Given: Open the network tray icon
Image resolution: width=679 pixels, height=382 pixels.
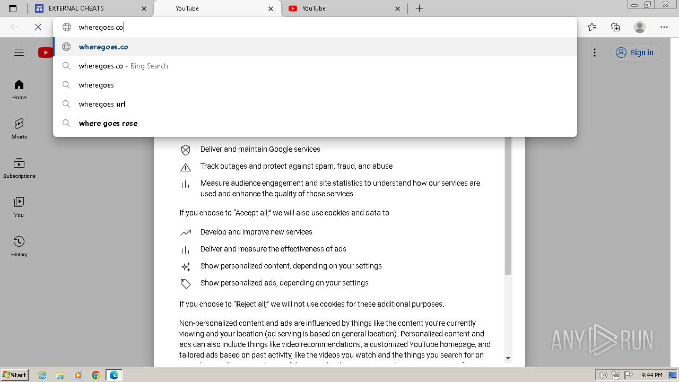Looking at the screenshot, I should 616,375.
